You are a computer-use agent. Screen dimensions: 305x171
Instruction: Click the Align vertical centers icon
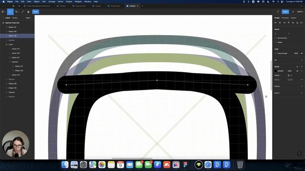point(293,23)
